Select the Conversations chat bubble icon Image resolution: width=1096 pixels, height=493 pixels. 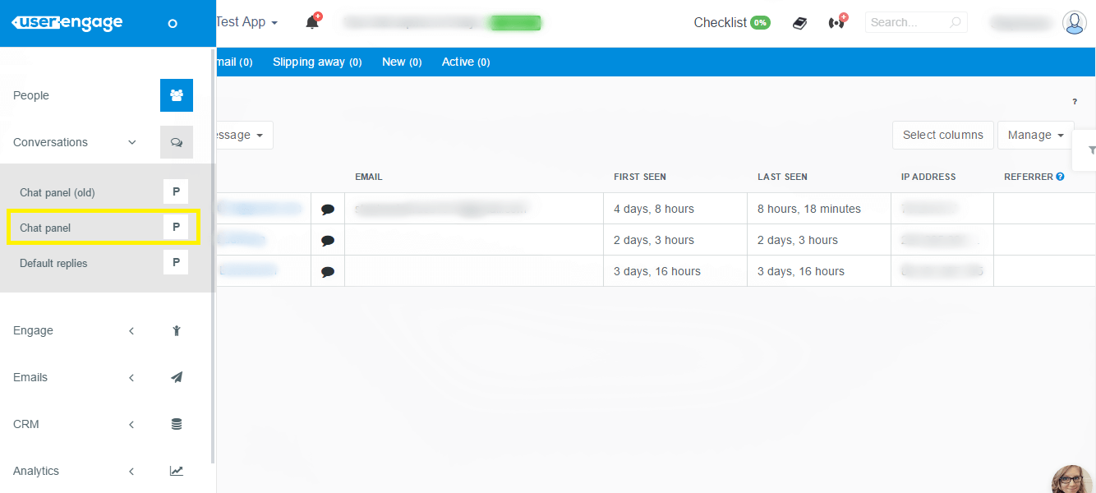(176, 141)
